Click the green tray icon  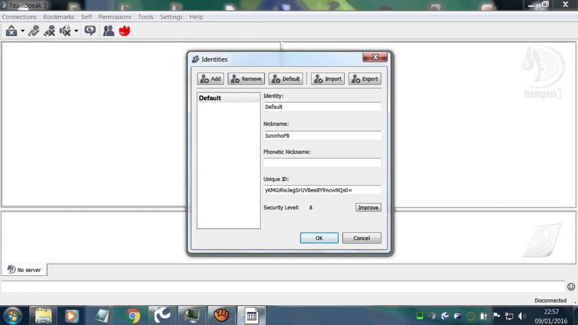[x=420, y=316]
